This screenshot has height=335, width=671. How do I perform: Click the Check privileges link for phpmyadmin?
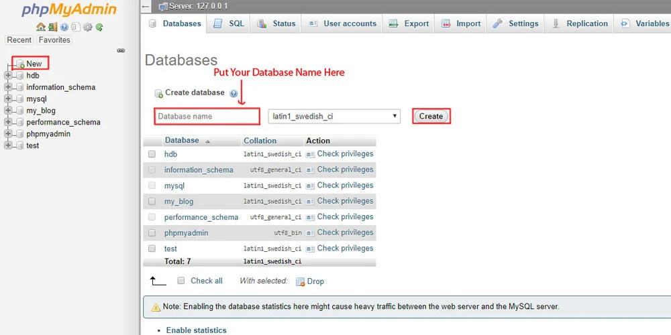[346, 232]
